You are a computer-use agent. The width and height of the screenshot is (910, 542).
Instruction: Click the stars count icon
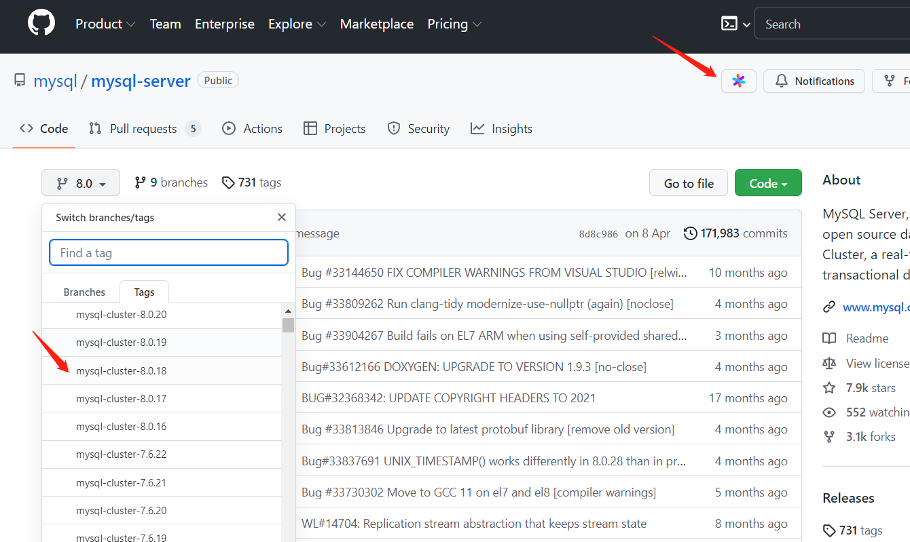point(829,388)
